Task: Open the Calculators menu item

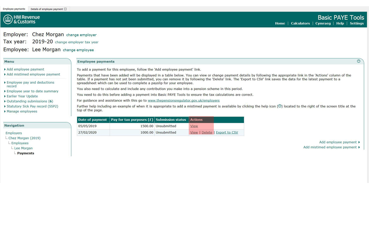Action: tap(300, 23)
